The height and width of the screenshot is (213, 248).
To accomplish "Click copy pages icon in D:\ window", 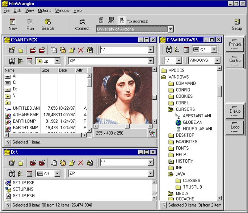I will click(54, 163).
